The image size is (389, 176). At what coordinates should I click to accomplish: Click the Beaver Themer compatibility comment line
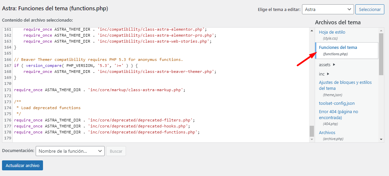tap(98, 60)
